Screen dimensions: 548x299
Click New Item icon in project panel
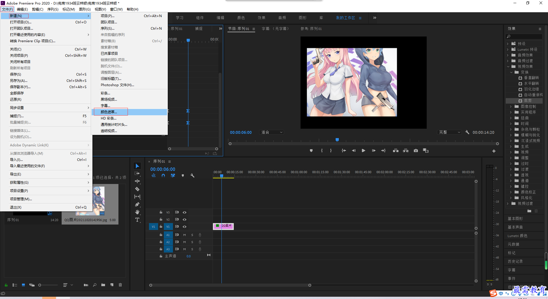tap(112, 285)
